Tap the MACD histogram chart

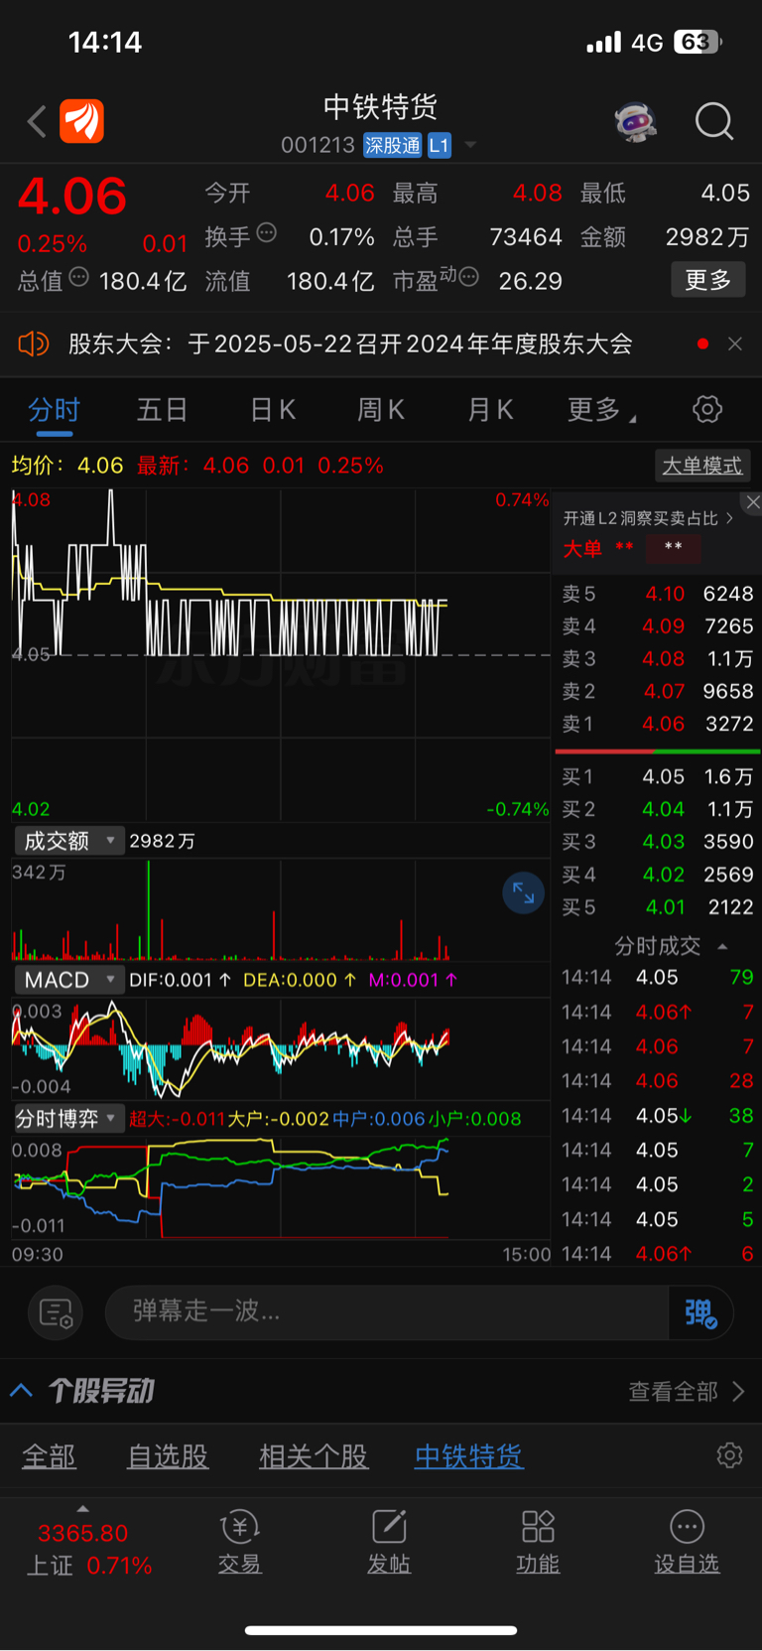230,1048
